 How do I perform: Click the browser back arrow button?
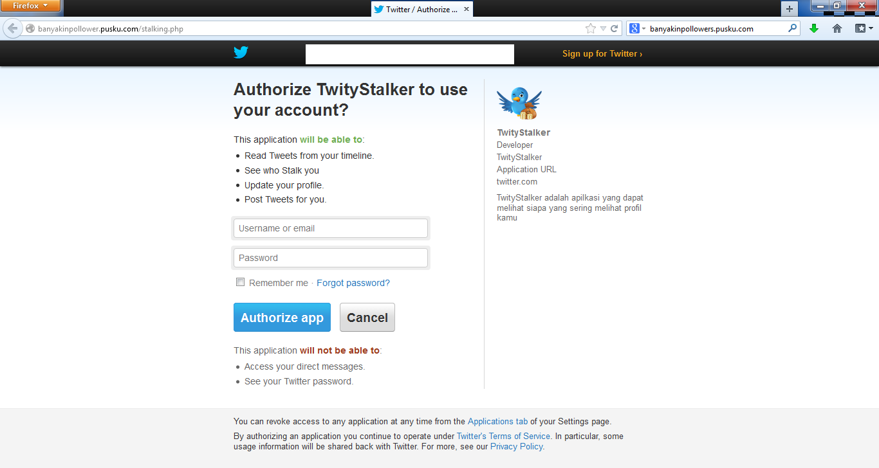[x=12, y=28]
